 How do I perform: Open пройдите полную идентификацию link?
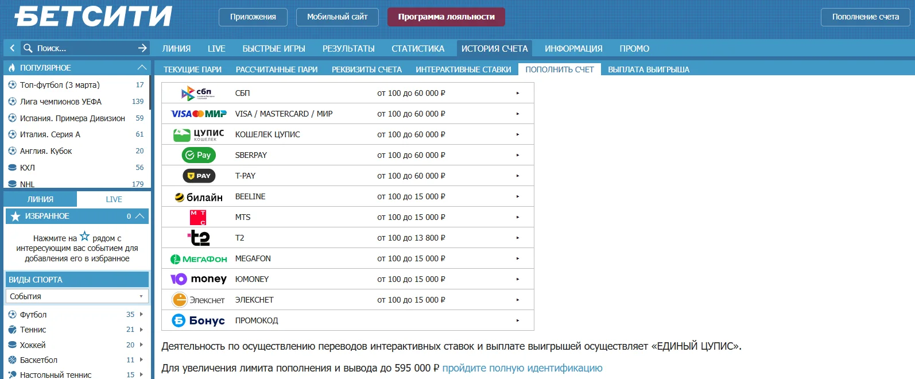(522, 368)
